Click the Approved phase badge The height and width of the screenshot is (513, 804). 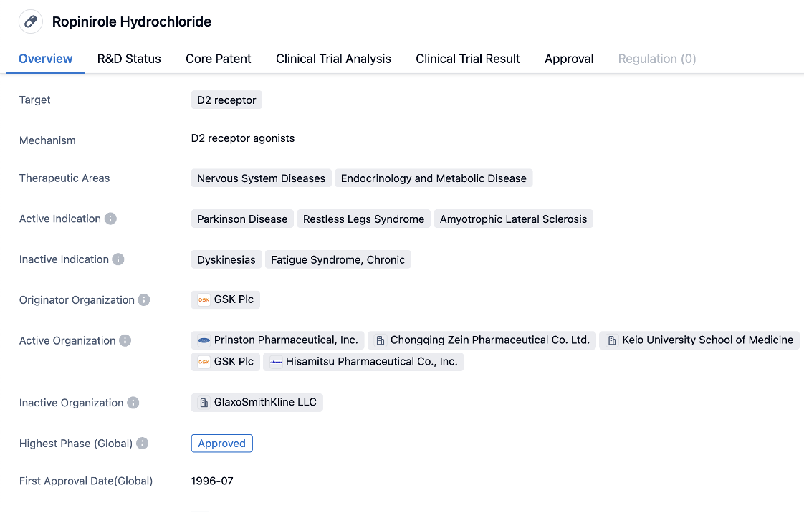221,444
